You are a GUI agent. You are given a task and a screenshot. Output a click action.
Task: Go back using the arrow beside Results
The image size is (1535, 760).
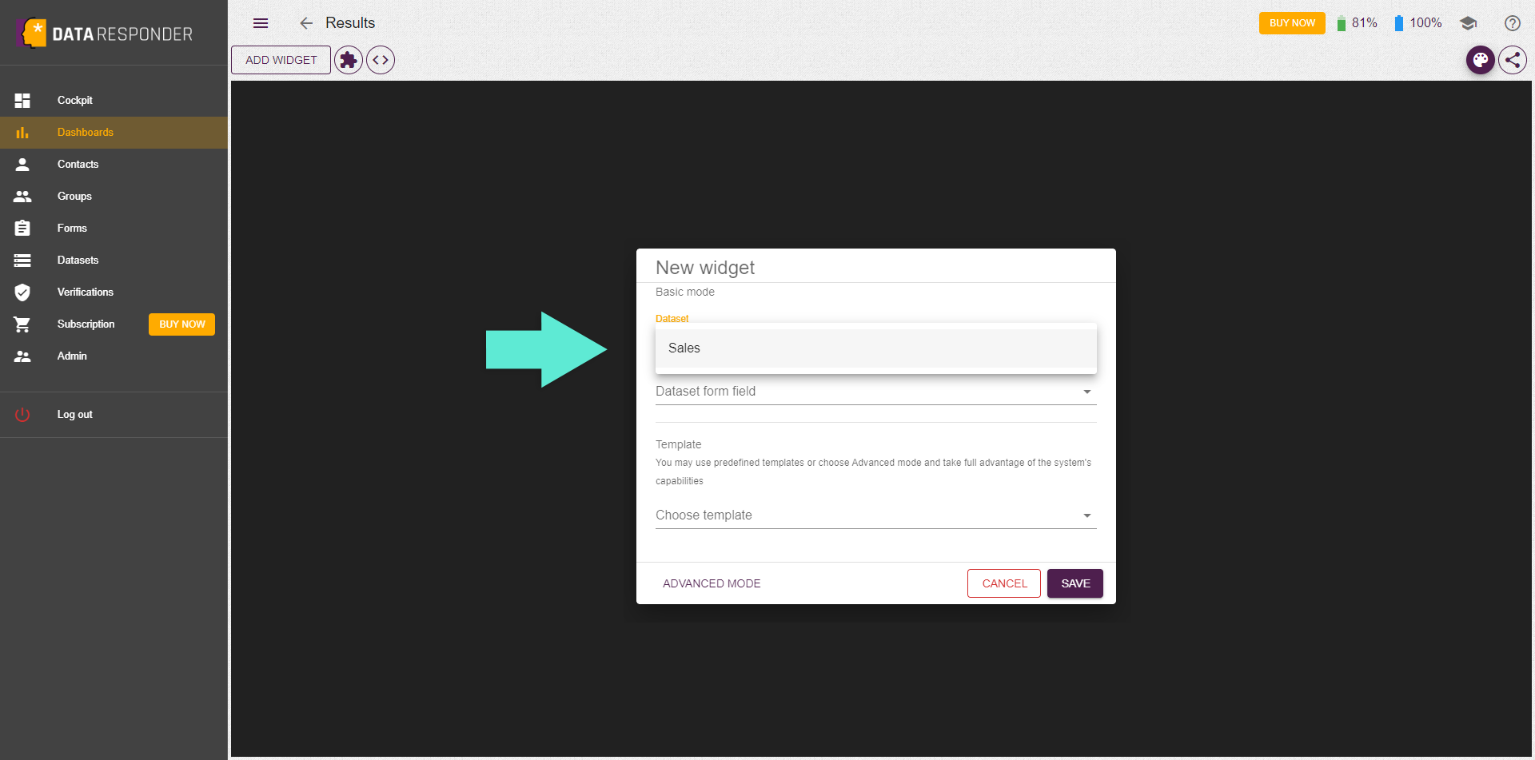pyautogui.click(x=306, y=23)
